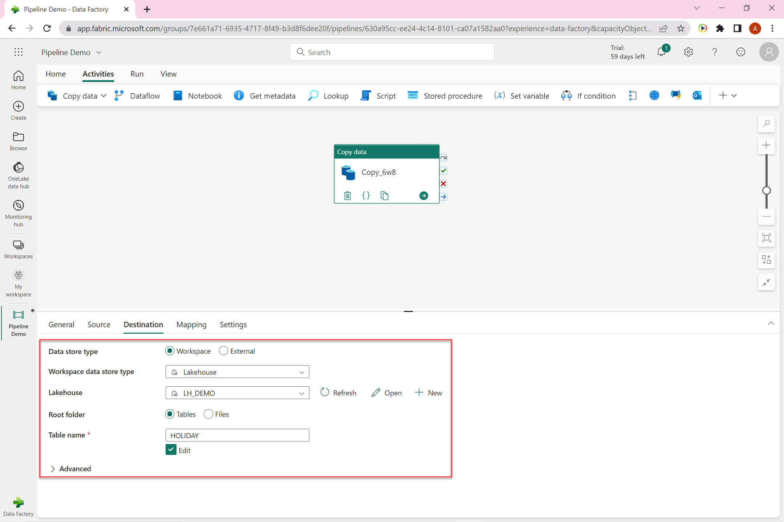Image resolution: width=784 pixels, height=522 pixels.
Task: Expand the Advanced section
Action: (70, 468)
